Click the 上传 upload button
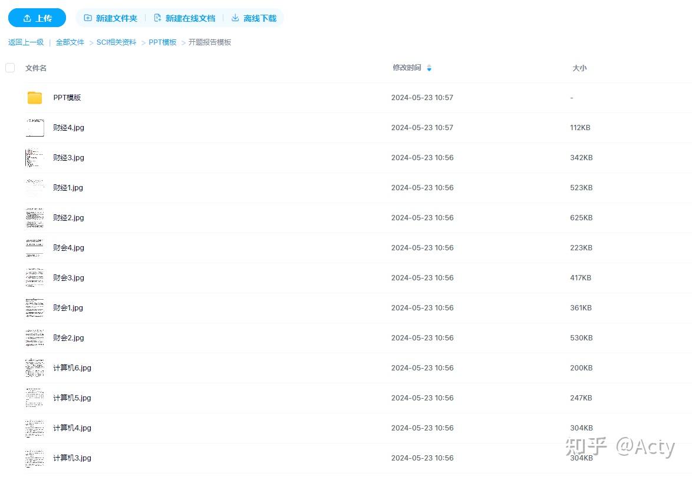 tap(37, 18)
